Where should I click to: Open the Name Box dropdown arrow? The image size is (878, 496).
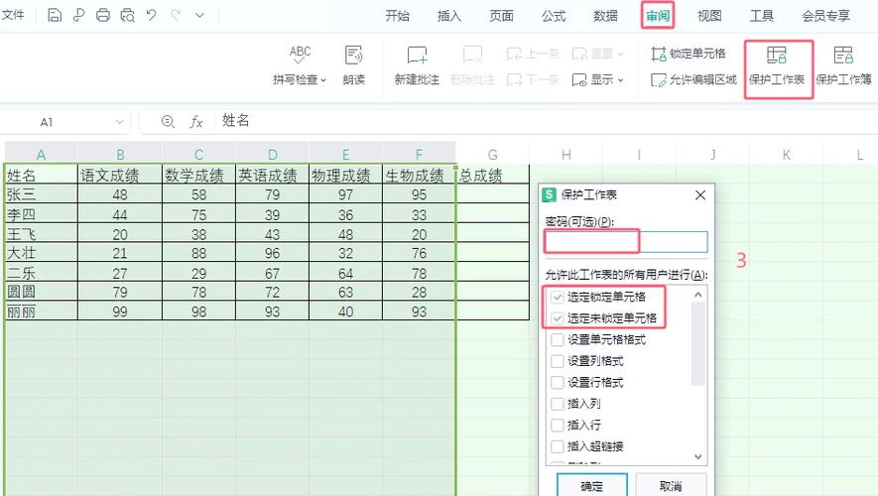tap(119, 122)
